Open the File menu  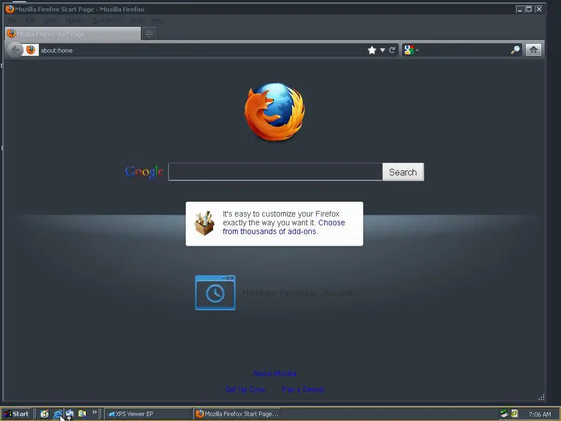coord(13,20)
